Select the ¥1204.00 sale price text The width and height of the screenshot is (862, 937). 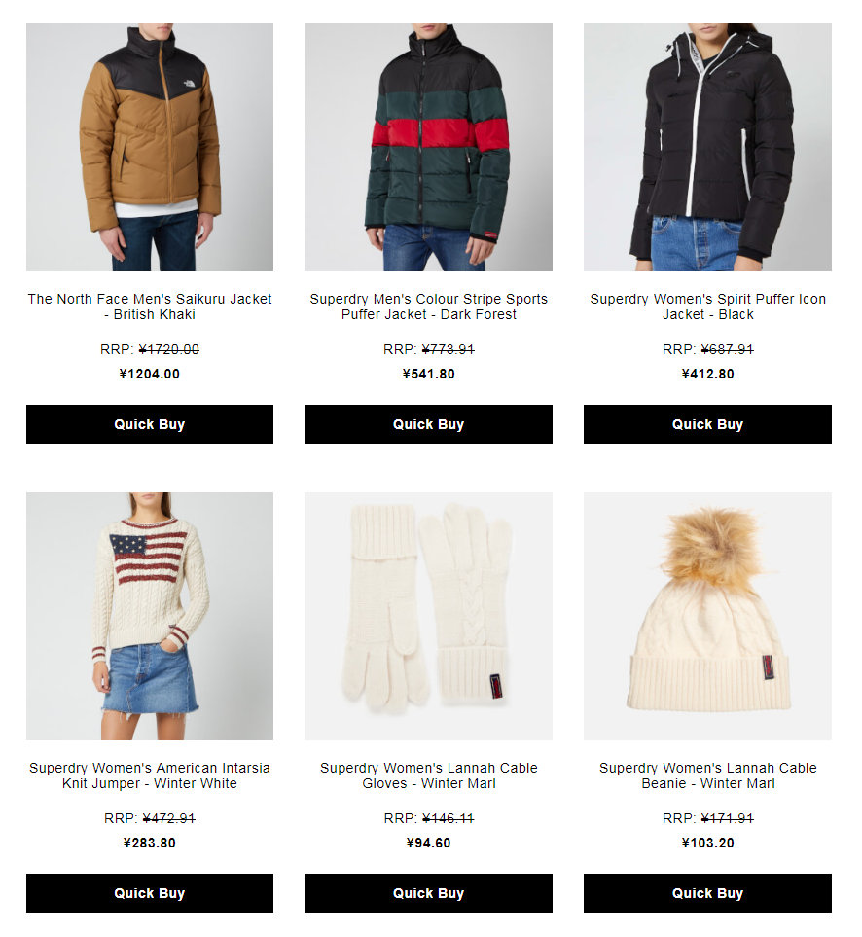click(x=149, y=374)
